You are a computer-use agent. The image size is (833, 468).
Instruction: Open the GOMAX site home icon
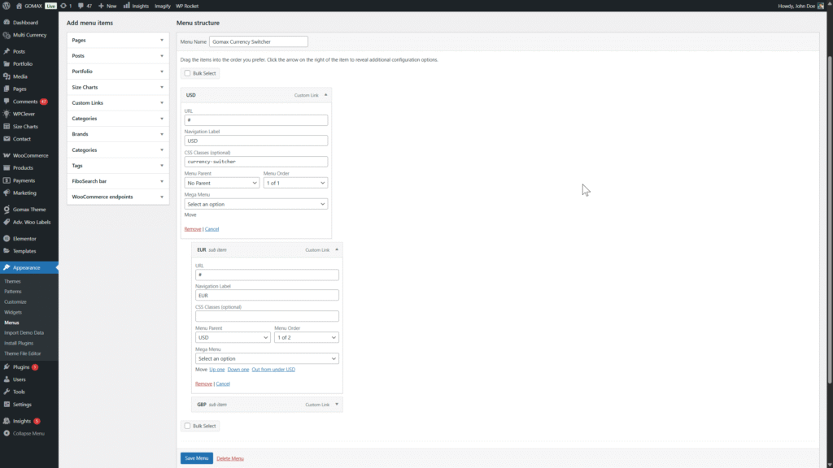pyautogui.click(x=20, y=6)
